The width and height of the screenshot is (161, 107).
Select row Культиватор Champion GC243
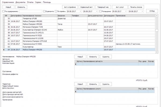[79, 30]
